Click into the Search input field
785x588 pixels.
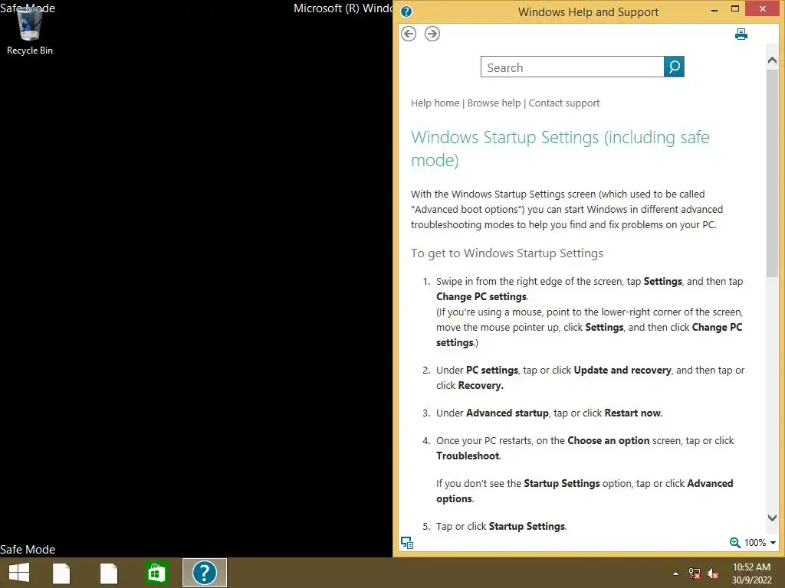click(572, 67)
